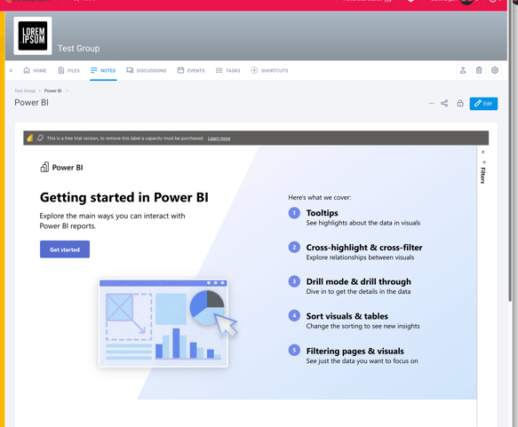Follow the Learn more link
The width and height of the screenshot is (518, 427).
pos(219,138)
